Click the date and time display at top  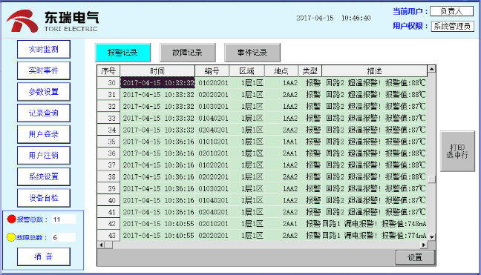click(333, 18)
